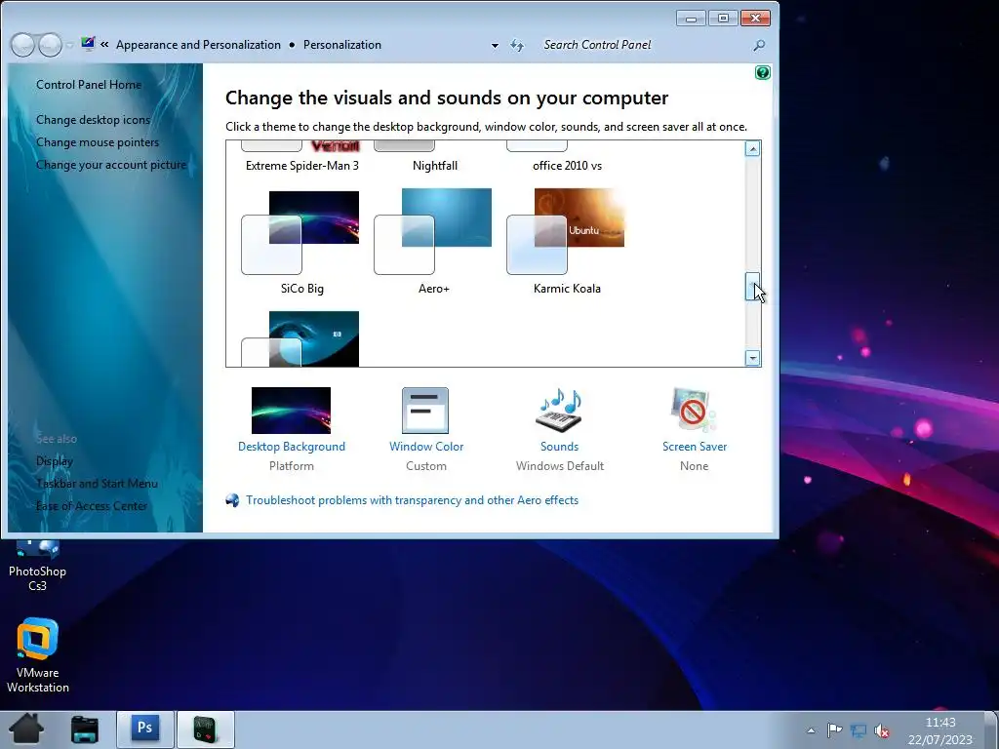999x749 pixels.
Task: Click Appearance and Personalization breadcrumb
Action: [x=198, y=45]
